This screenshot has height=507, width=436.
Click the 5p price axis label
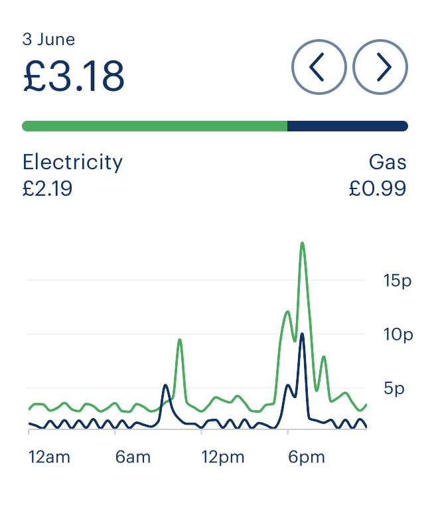click(x=394, y=388)
